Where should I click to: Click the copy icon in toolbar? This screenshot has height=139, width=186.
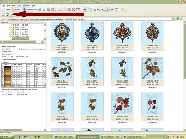point(65,10)
